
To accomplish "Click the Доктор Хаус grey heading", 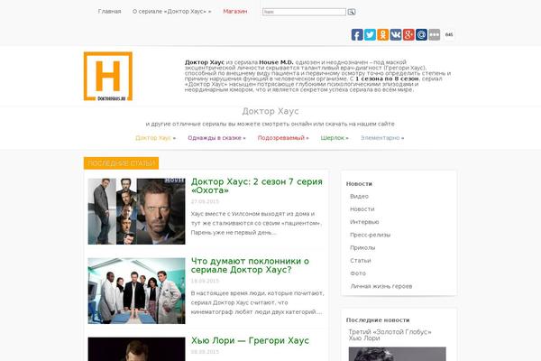I will coord(270,111).
